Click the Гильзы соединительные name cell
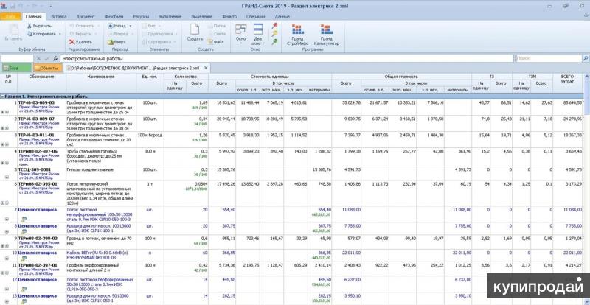Viewport: 590px width, 305px height. (x=101, y=173)
